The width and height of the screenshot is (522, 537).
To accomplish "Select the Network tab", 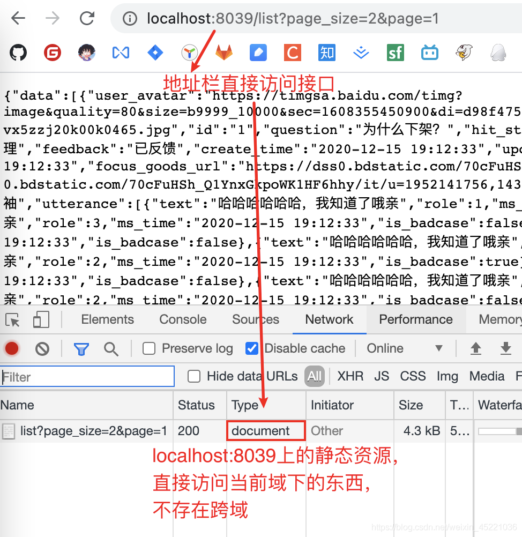I will pos(329,319).
